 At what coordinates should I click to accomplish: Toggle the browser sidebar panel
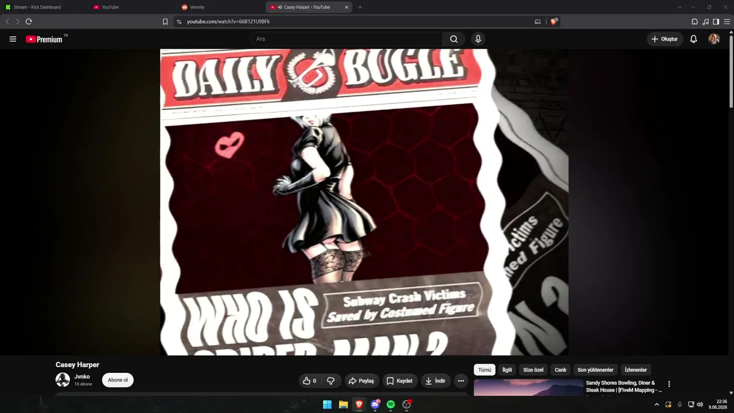click(716, 22)
